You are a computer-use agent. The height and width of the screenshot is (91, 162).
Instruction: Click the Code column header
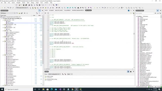pos(34,15)
